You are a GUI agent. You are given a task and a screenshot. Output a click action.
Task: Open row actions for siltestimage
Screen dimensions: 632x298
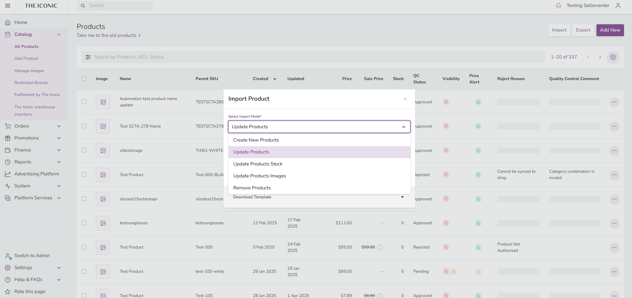click(x=614, y=150)
